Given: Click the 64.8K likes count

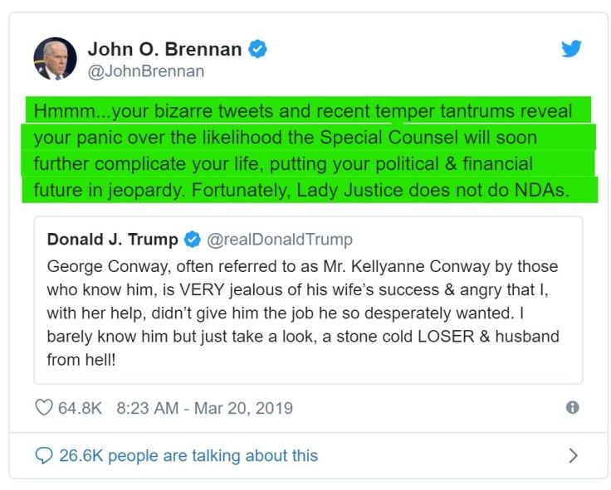Looking at the screenshot, I should tap(80, 408).
